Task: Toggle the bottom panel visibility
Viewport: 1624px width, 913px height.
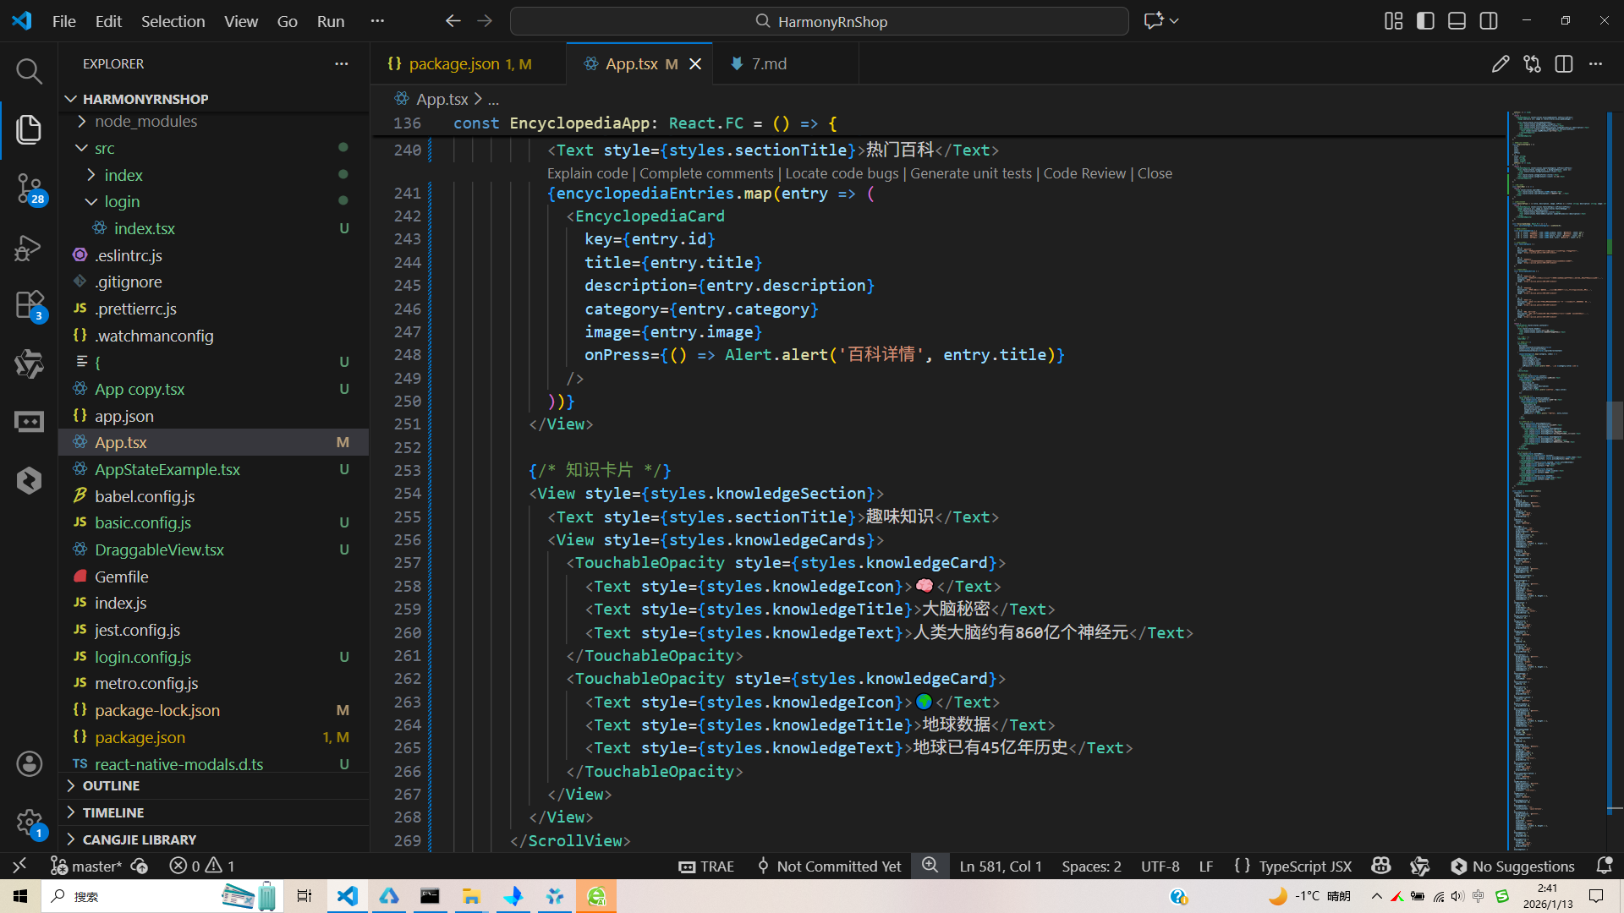Action: click(1457, 21)
